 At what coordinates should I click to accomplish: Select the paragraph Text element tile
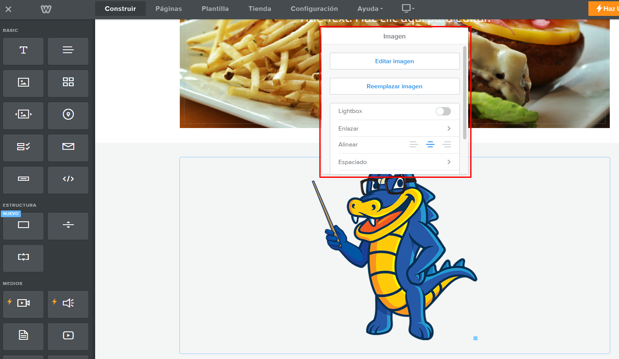(x=68, y=51)
